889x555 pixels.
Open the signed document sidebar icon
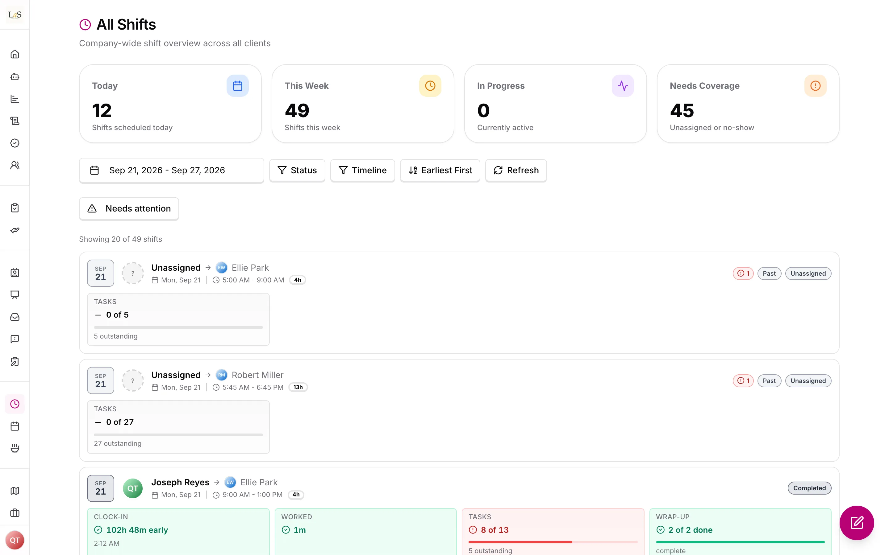15,362
